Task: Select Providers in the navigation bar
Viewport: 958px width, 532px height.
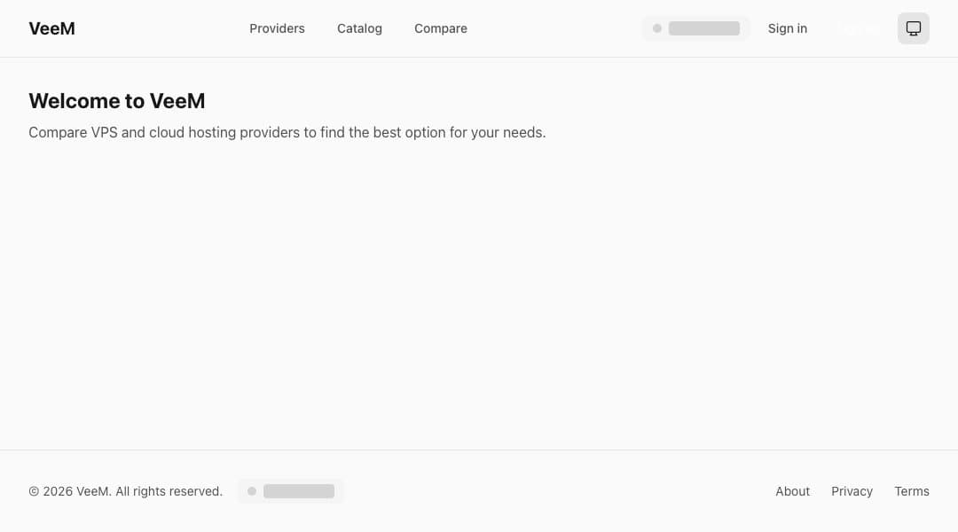Action: [277, 28]
